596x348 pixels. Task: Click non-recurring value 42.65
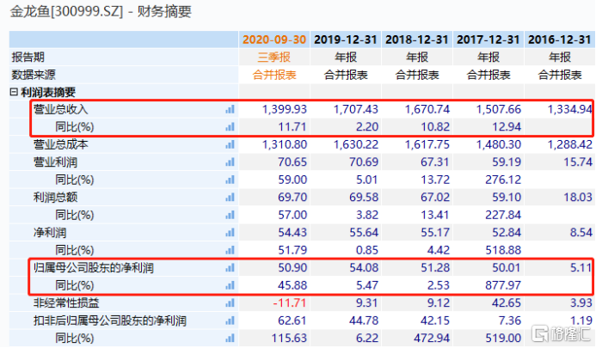click(x=507, y=302)
